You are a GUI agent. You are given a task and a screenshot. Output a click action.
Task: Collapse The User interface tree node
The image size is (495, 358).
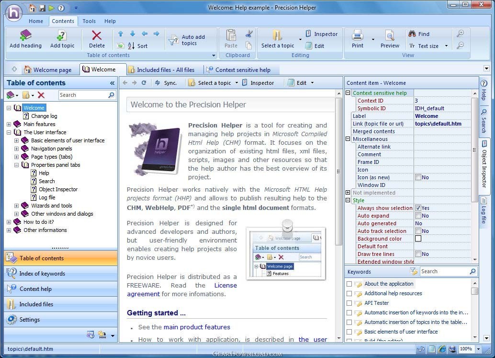(9, 132)
